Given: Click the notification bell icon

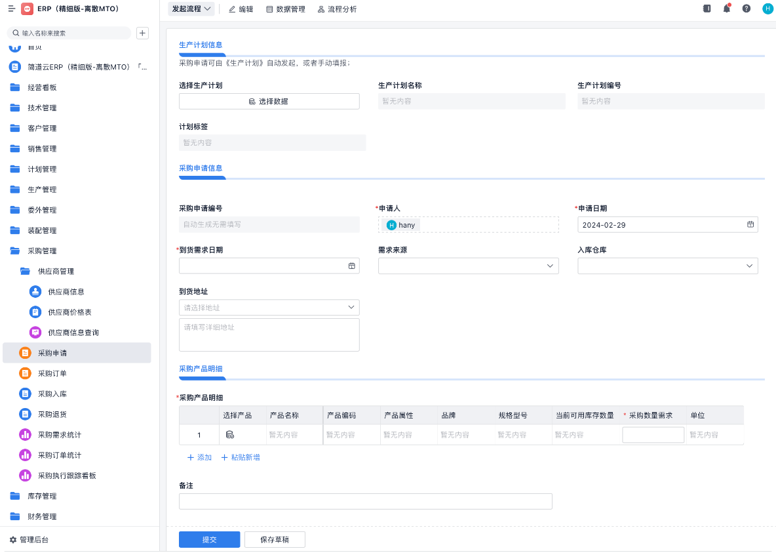Looking at the screenshot, I should click(x=726, y=9).
